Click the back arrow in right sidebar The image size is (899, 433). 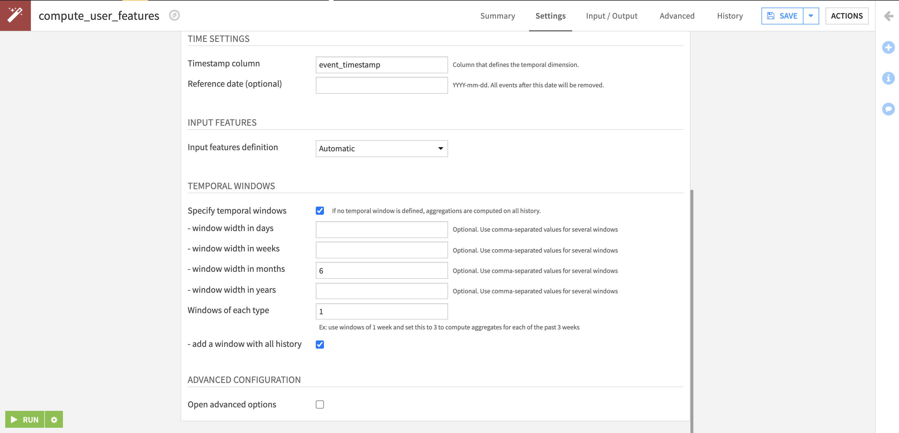click(x=888, y=16)
